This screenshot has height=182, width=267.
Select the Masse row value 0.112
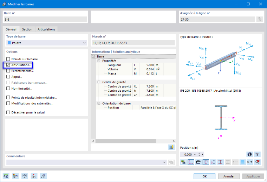[150, 73]
